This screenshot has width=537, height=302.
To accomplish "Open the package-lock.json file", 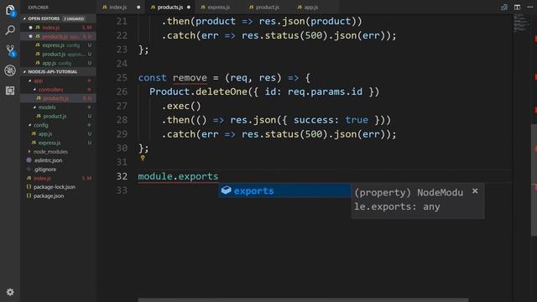I will click(x=58, y=187).
